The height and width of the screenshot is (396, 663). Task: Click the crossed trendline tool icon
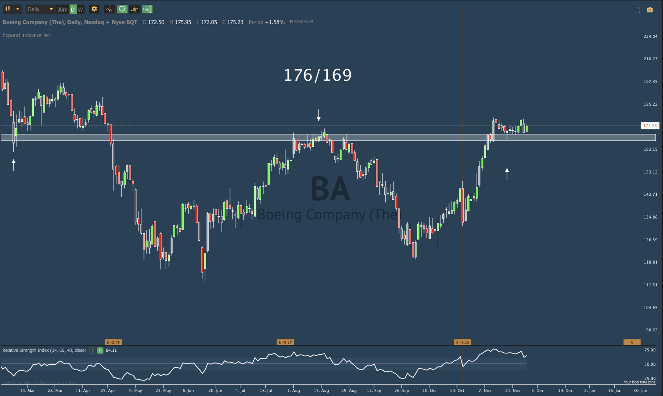[134, 9]
